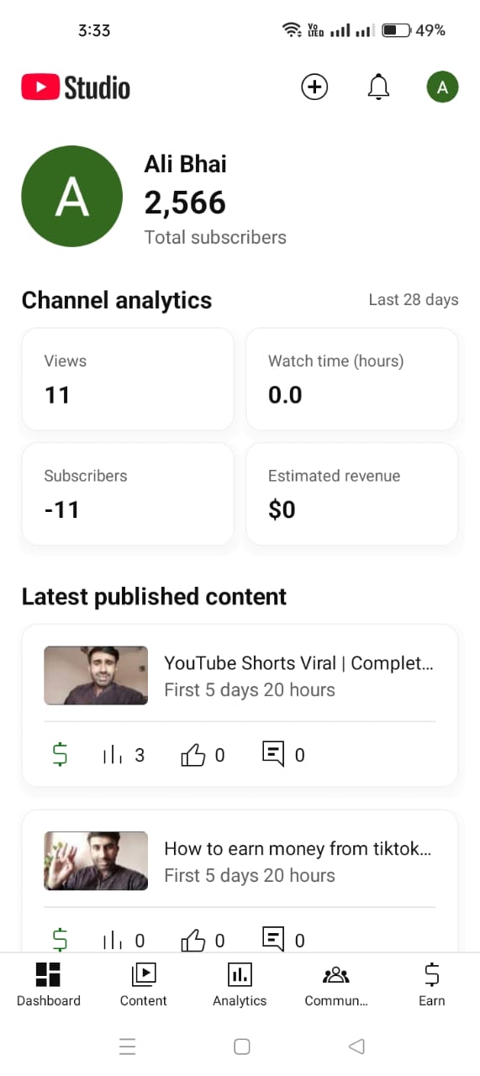Open the Watch time (hours) card
Image resolution: width=480 pixels, height=1076 pixels.
pyautogui.click(x=352, y=379)
